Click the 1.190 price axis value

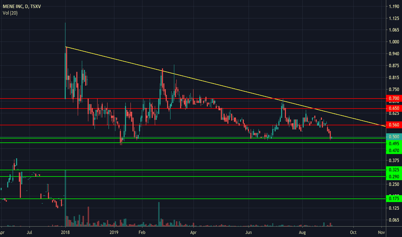click(x=394, y=6)
